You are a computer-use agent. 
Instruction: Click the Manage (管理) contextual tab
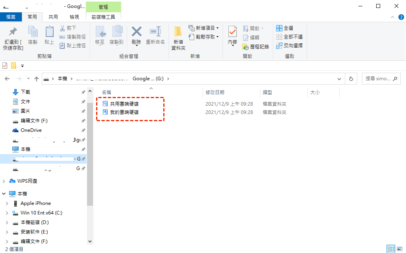pyautogui.click(x=103, y=7)
